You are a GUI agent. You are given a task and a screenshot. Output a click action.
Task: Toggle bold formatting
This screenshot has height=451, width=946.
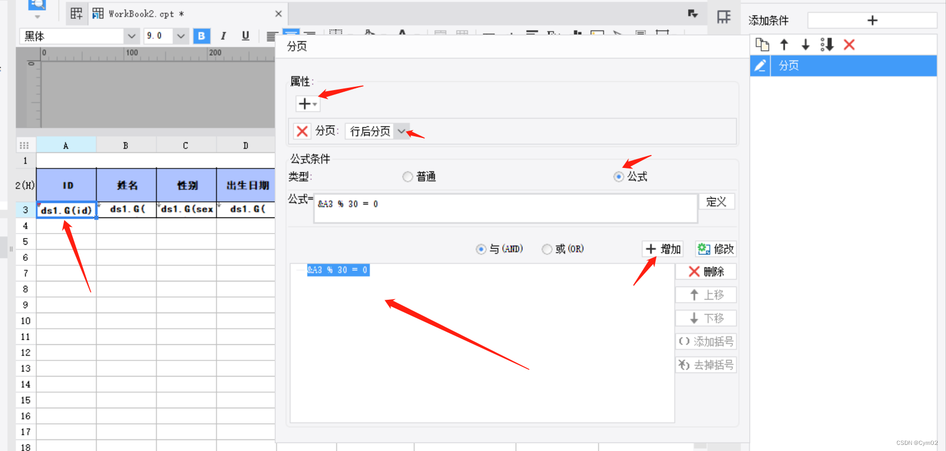click(201, 36)
